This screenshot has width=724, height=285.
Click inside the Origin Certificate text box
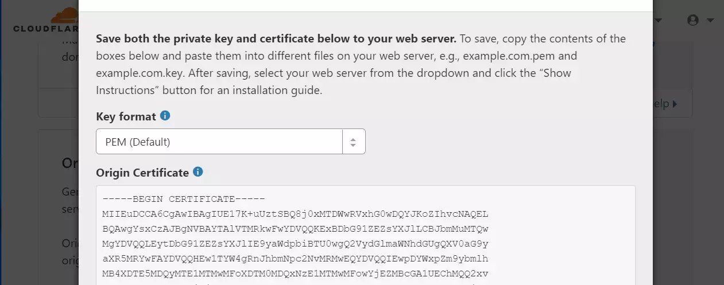(x=365, y=235)
